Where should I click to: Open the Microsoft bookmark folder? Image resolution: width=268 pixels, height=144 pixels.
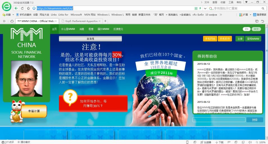[76, 15]
